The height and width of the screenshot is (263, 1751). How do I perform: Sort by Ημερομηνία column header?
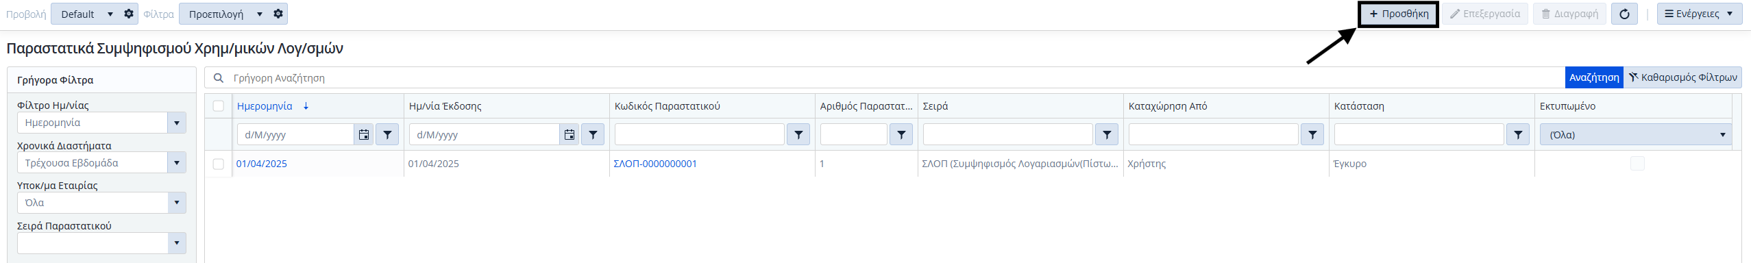click(265, 106)
